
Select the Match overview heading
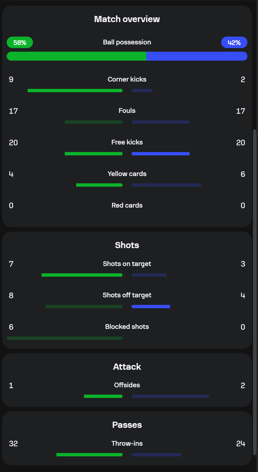[x=127, y=19]
